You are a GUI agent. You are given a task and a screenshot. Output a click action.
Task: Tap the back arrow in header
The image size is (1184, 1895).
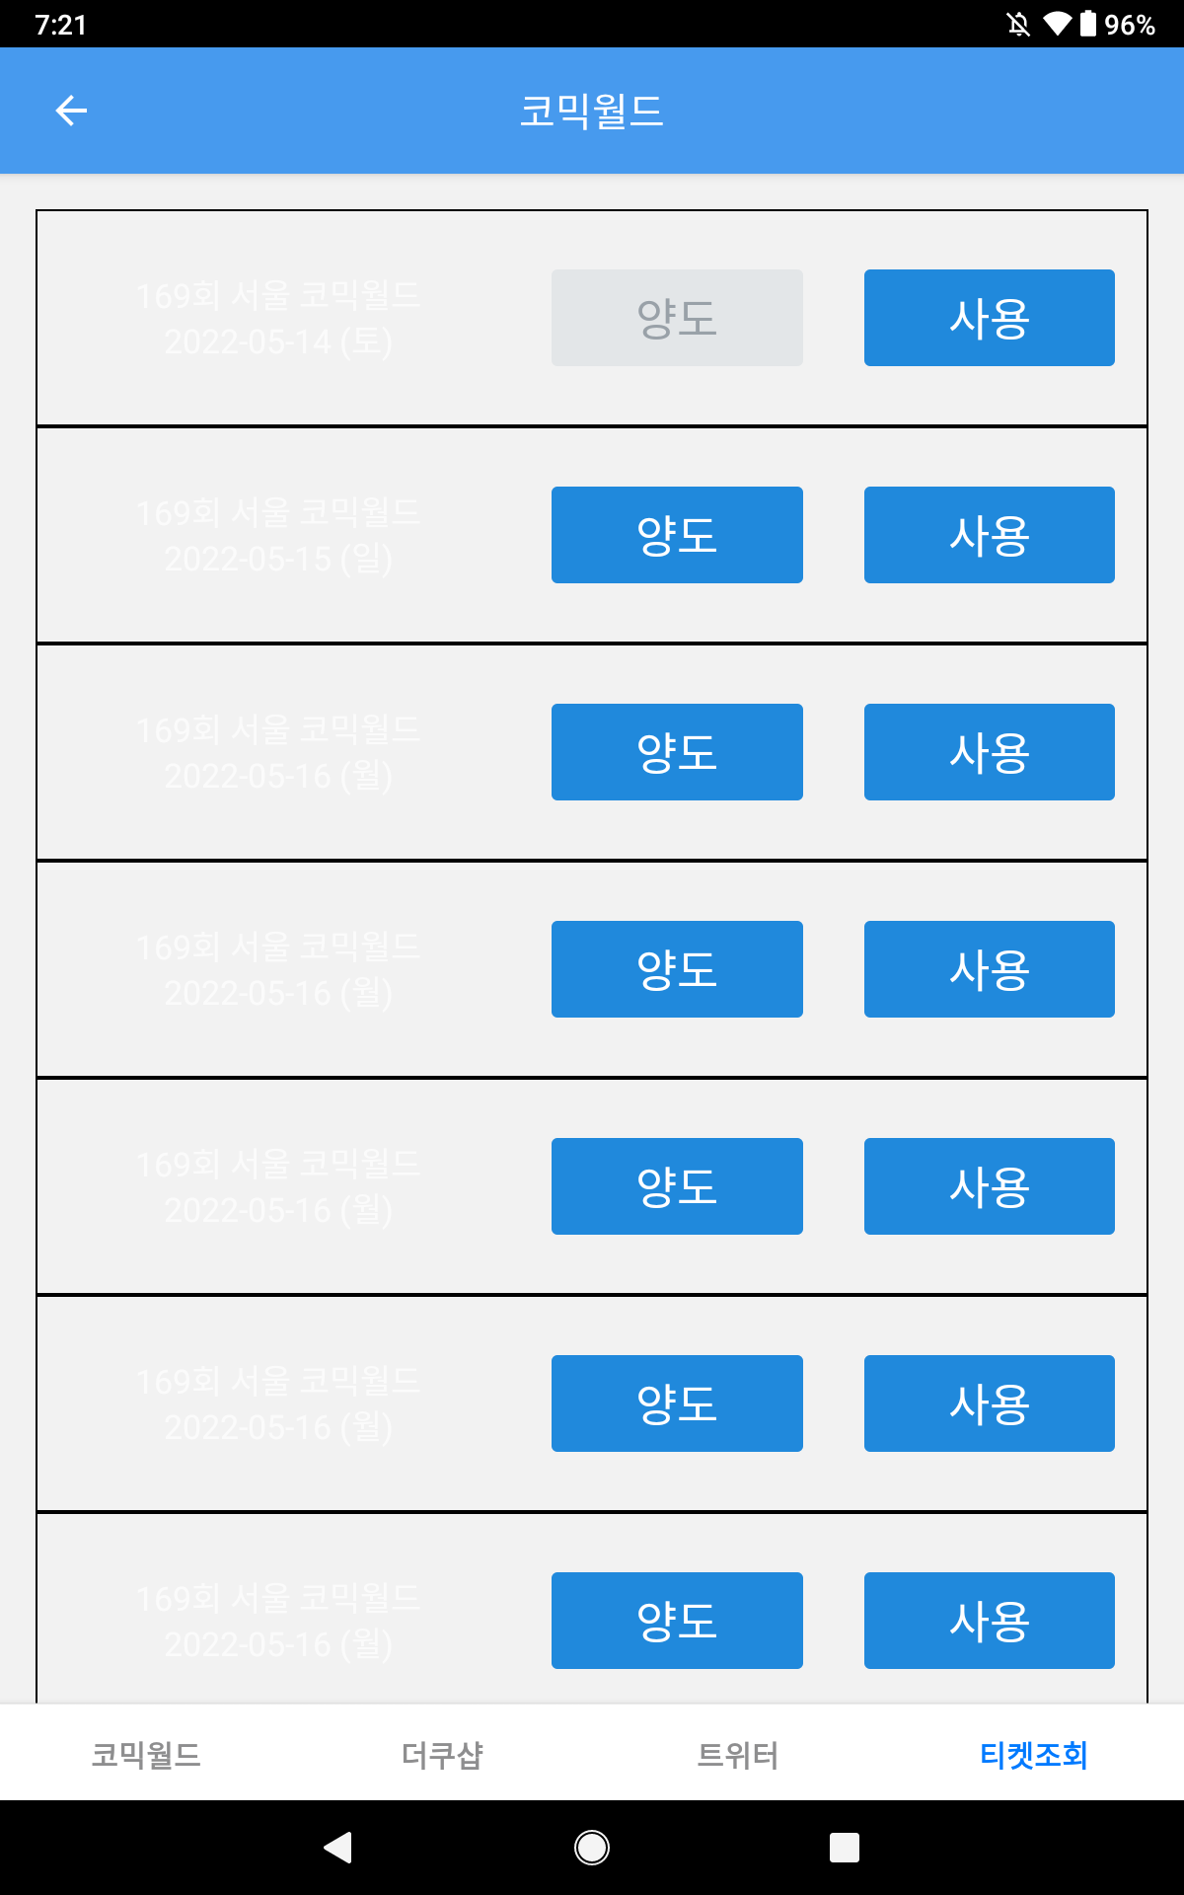[71, 111]
